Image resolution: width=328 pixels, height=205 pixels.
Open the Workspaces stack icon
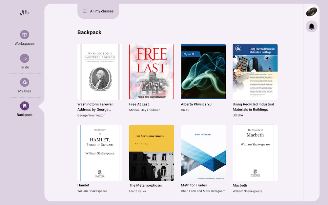point(25,35)
